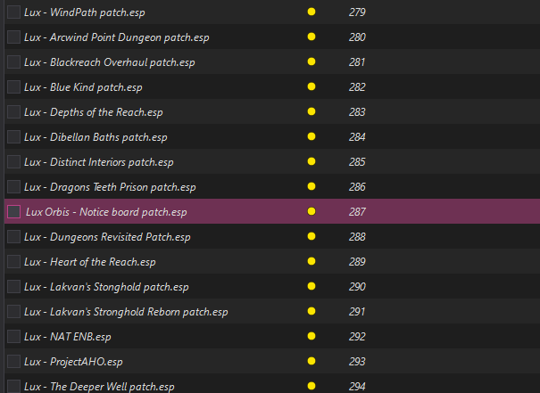Select plugin name Lux - Dibellan Baths patch.esp
Viewport: 540px width, 393px height.
tap(96, 137)
